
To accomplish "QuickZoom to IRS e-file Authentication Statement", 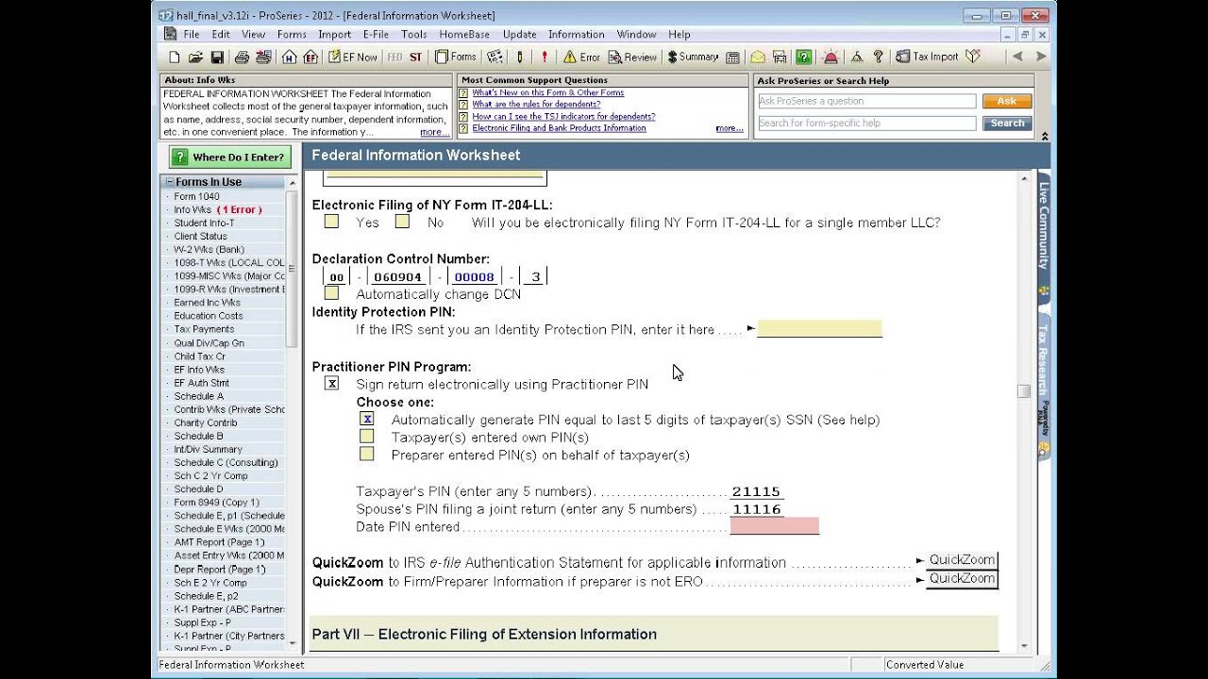I will coord(962,560).
